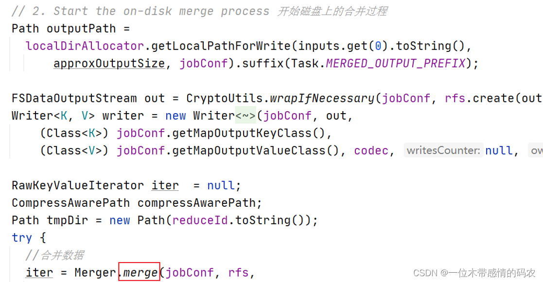
Task: Click the getLocalPathForWrite method name
Action: click(221, 46)
